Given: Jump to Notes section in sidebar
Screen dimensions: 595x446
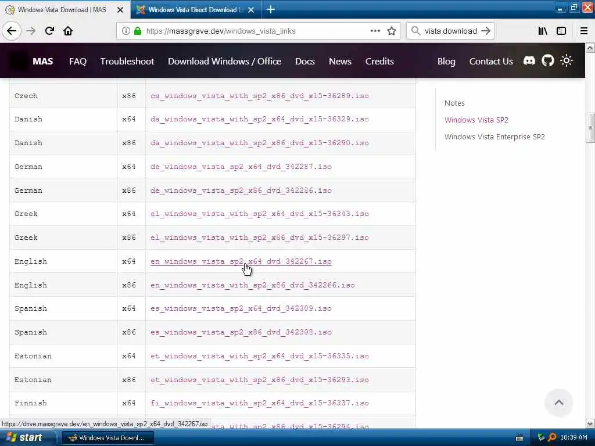Looking at the screenshot, I should click(x=454, y=103).
